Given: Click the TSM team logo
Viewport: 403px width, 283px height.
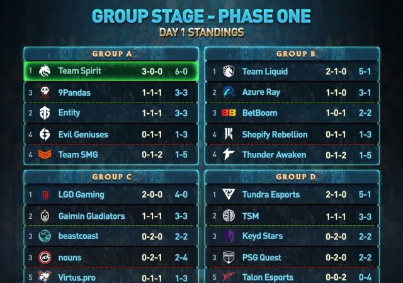Looking at the screenshot, I should (229, 216).
